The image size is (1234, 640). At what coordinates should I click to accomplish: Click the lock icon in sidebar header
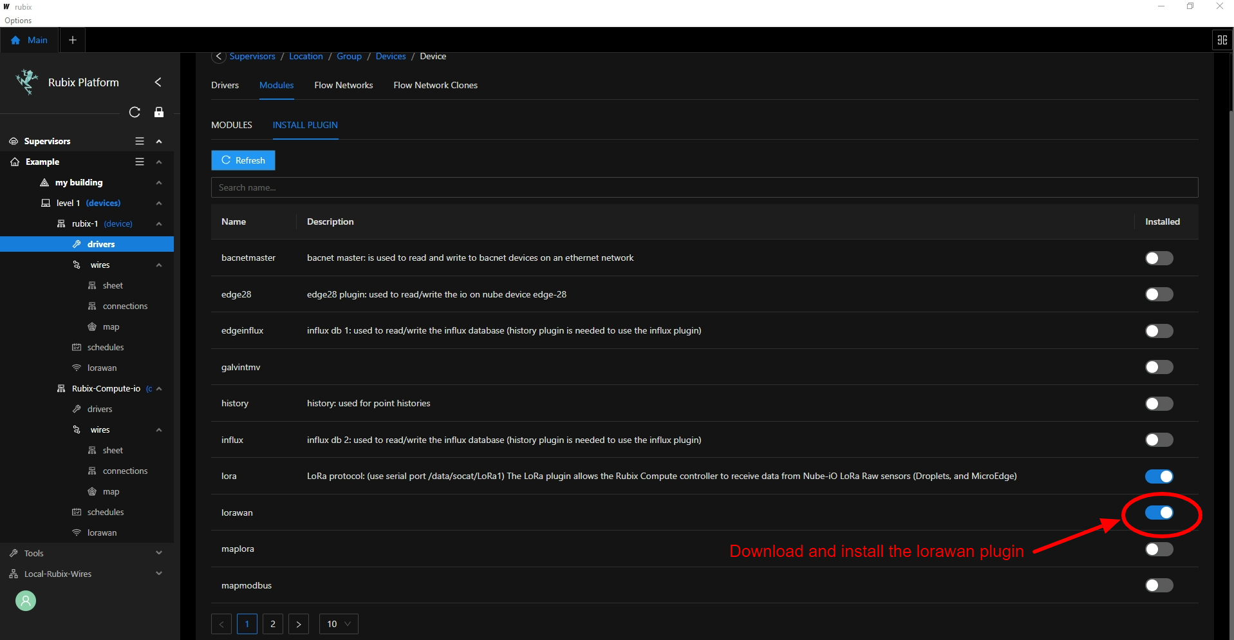point(159,112)
